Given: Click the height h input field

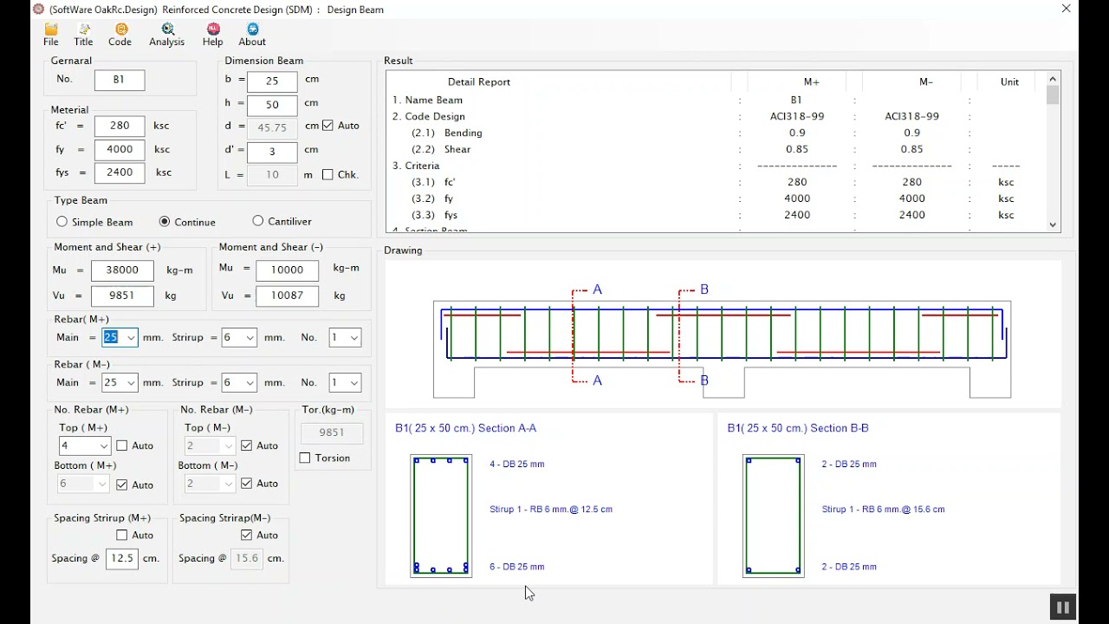Looking at the screenshot, I should (x=272, y=104).
